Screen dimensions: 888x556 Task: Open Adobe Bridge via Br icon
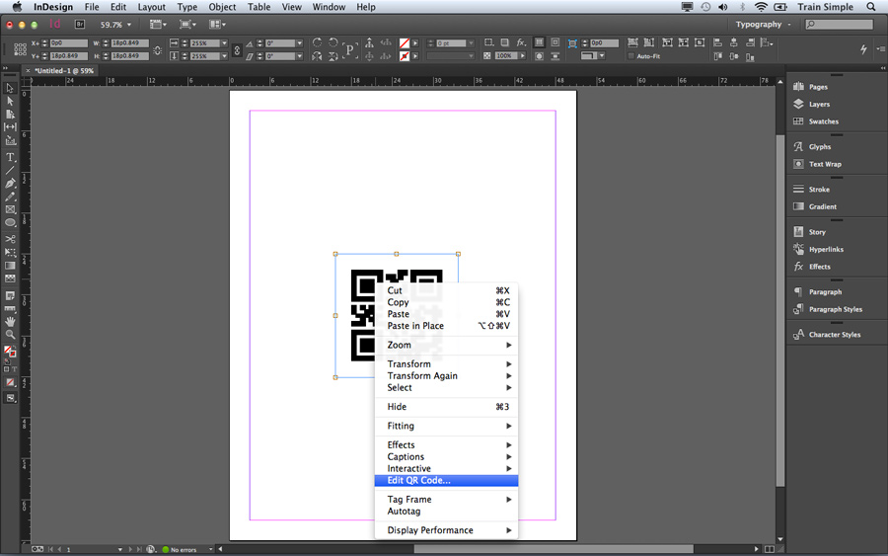click(80, 25)
